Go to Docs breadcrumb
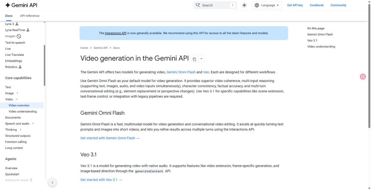Image resolution: width=371 pixels, height=190 pixels. pos(116,48)
